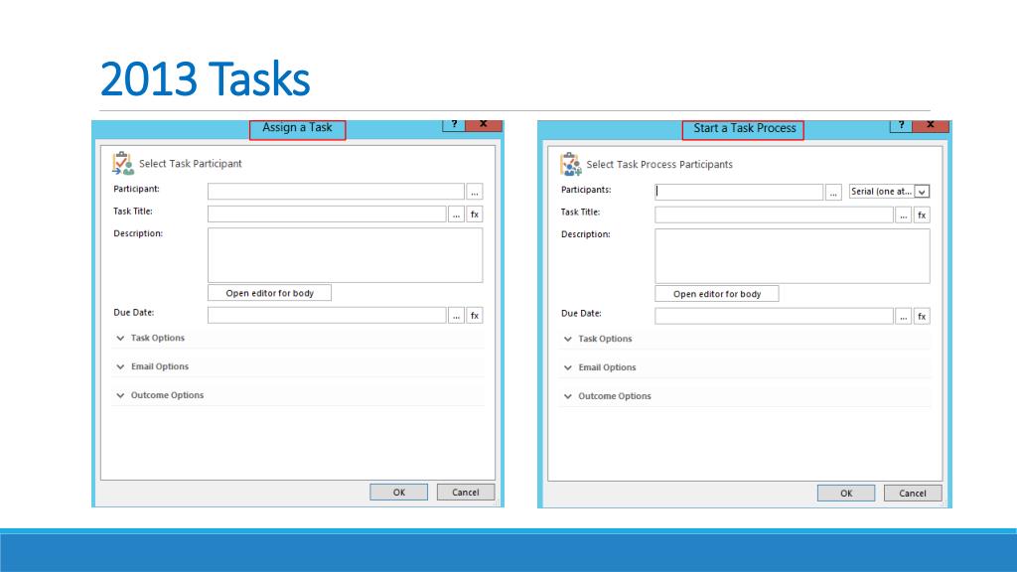Expand Task Options in Start a Task Process
The height and width of the screenshot is (572, 1017).
pyautogui.click(x=599, y=339)
